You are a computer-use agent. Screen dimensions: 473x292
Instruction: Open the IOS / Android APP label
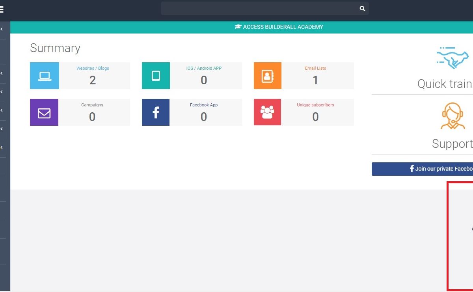coord(204,68)
